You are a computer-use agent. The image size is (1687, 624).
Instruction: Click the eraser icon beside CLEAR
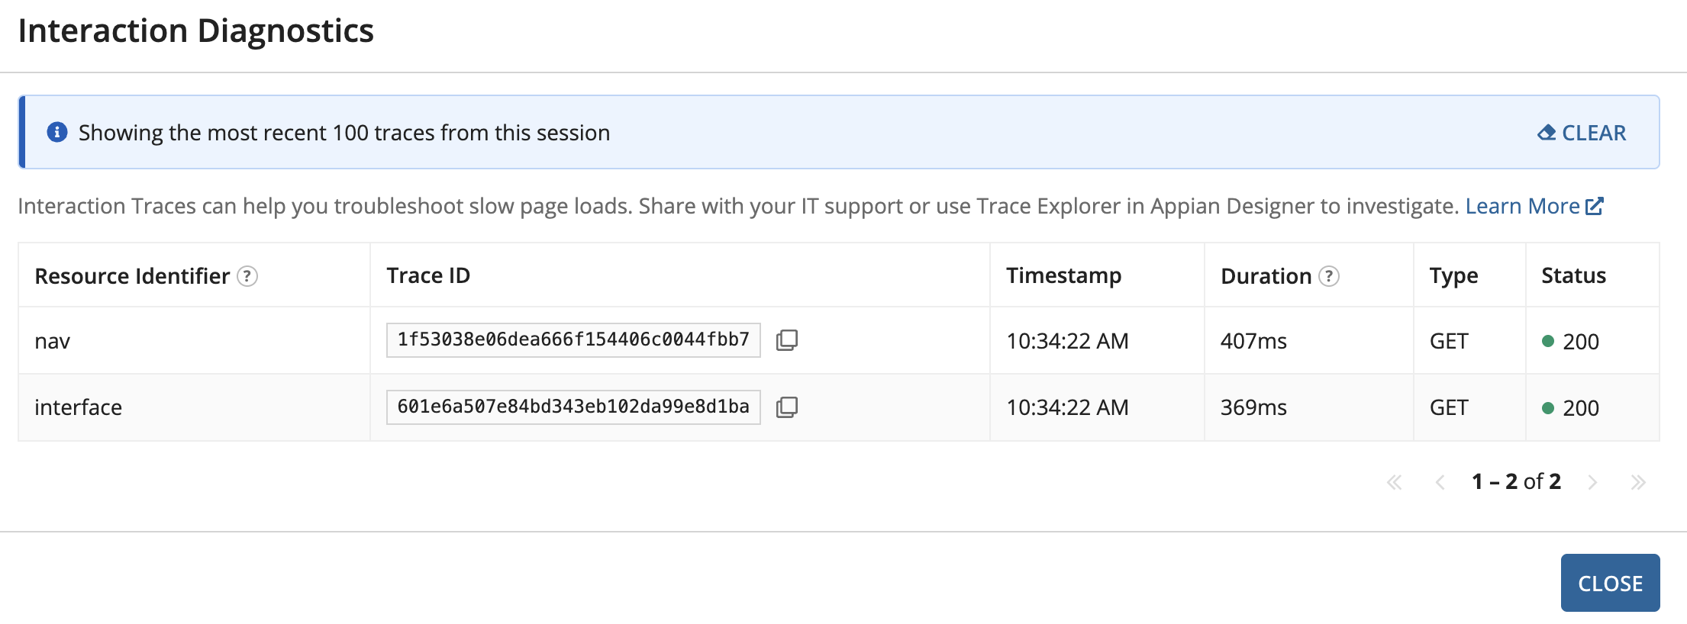click(x=1547, y=133)
